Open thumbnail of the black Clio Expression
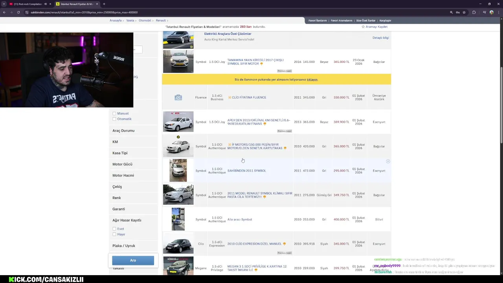This screenshot has width=503, height=283. click(x=178, y=244)
